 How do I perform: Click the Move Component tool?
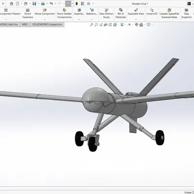pyautogui.click(x=45, y=12)
